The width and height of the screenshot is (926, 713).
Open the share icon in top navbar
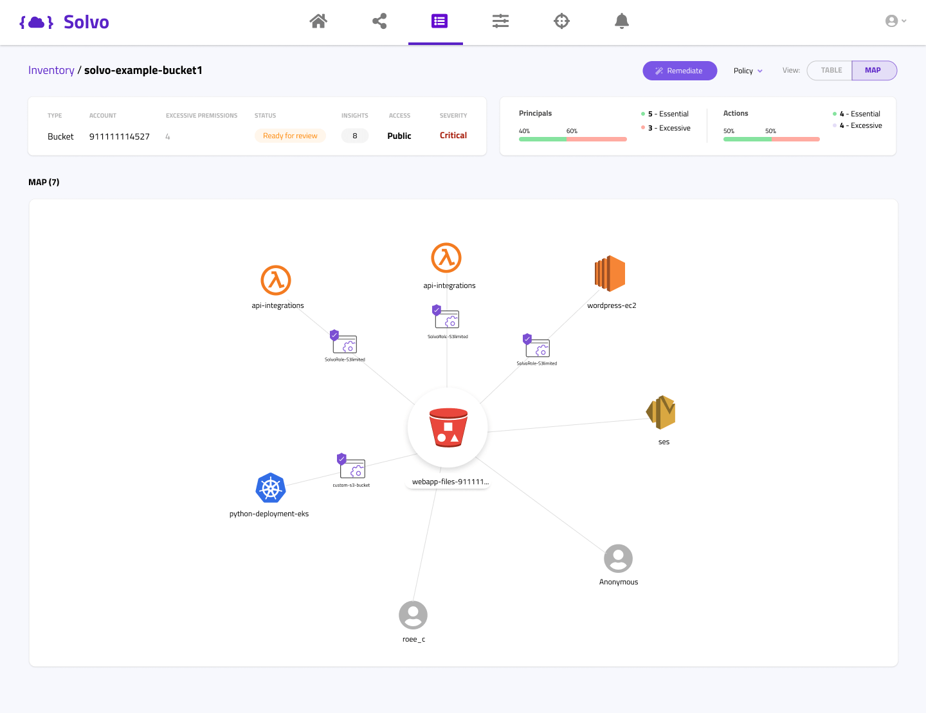click(379, 21)
